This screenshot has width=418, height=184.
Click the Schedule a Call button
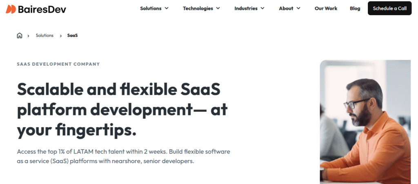tap(390, 8)
